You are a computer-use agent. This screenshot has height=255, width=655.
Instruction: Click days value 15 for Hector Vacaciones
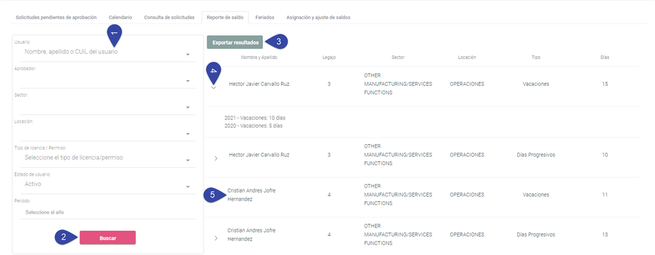click(x=605, y=84)
